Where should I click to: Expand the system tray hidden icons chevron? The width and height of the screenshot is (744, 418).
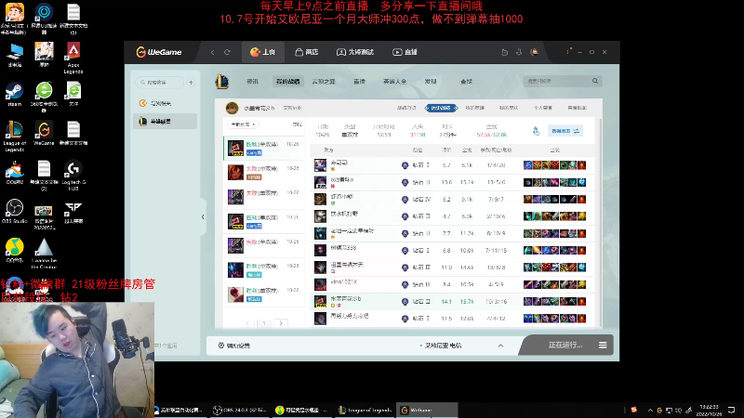(x=650, y=410)
